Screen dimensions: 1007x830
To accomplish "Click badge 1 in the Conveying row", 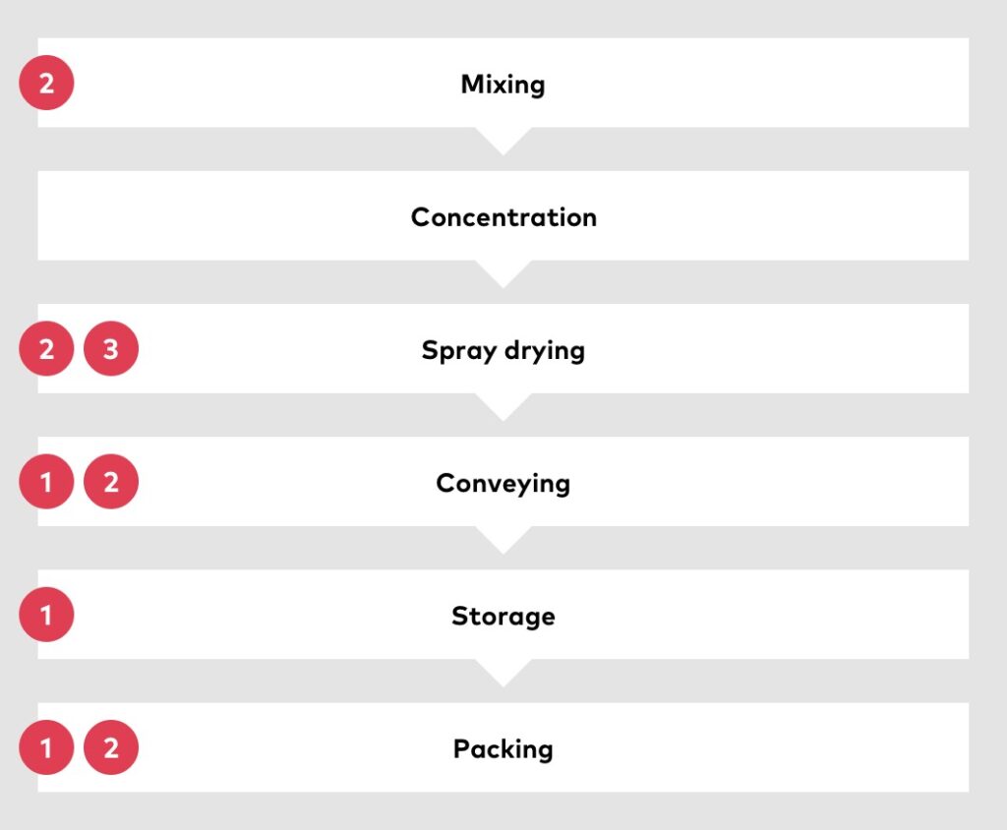I will (x=46, y=482).
